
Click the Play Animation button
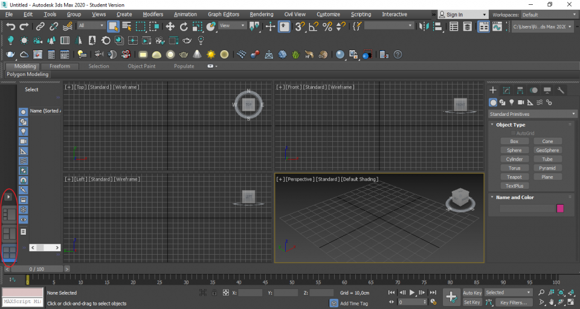tap(412, 292)
